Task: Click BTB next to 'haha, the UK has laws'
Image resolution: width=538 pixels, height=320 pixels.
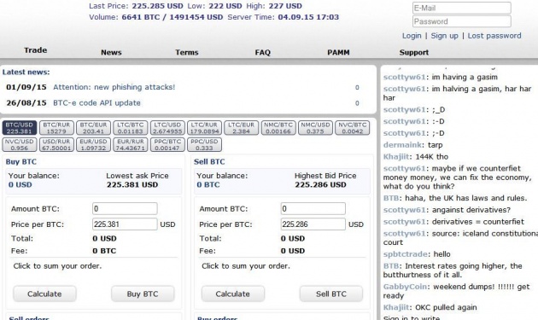Action: tap(391, 198)
